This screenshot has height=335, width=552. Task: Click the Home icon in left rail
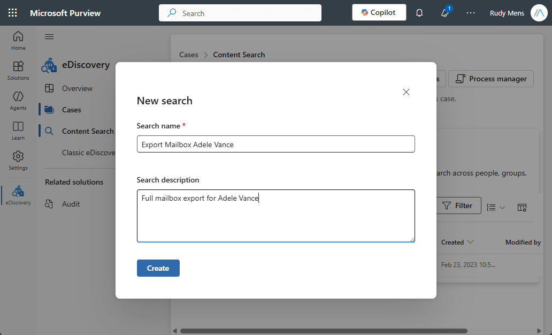pos(18,36)
